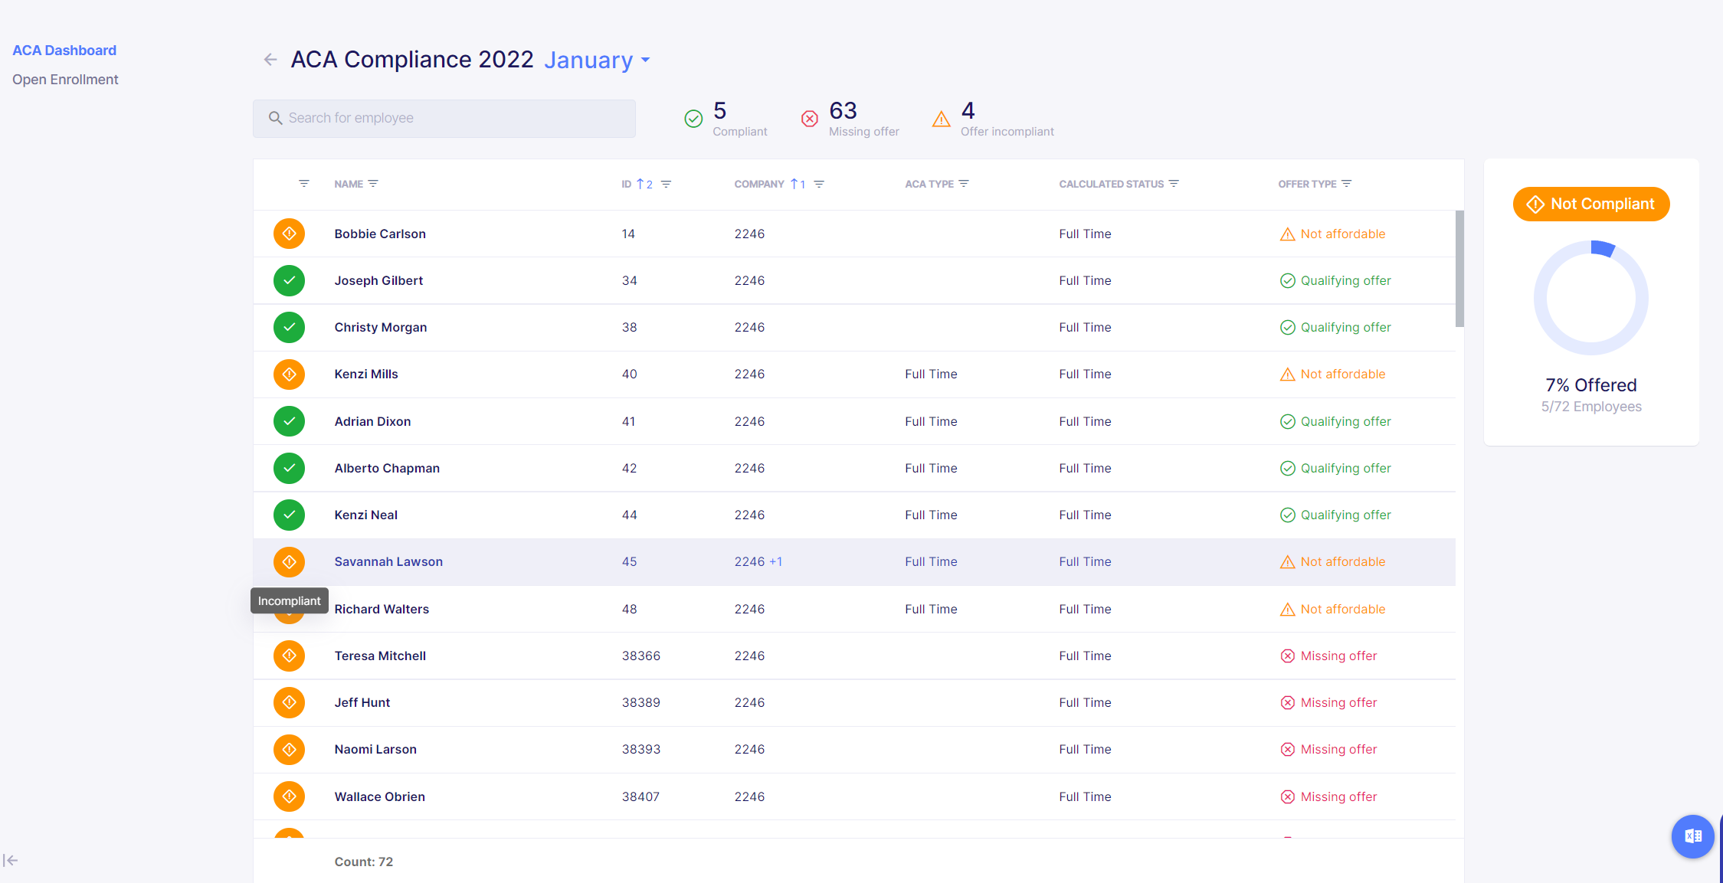
Task: Collapse the sidebar with the arrow icon
Action: pos(10,861)
